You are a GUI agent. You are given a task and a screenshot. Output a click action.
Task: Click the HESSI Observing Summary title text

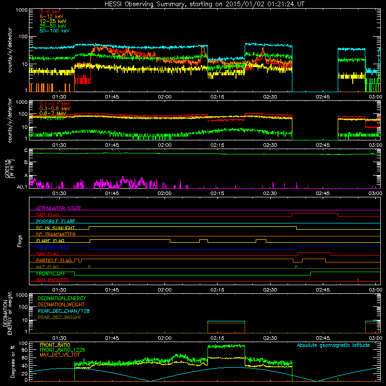204,4
